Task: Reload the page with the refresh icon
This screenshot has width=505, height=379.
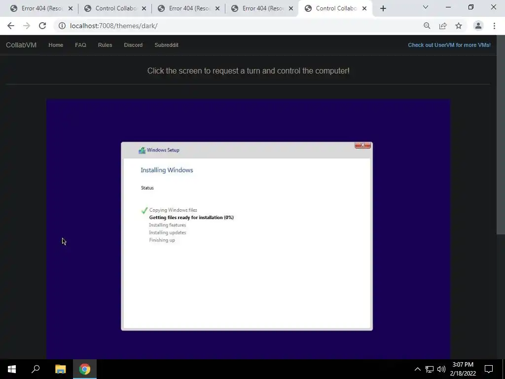Action: tap(42, 26)
